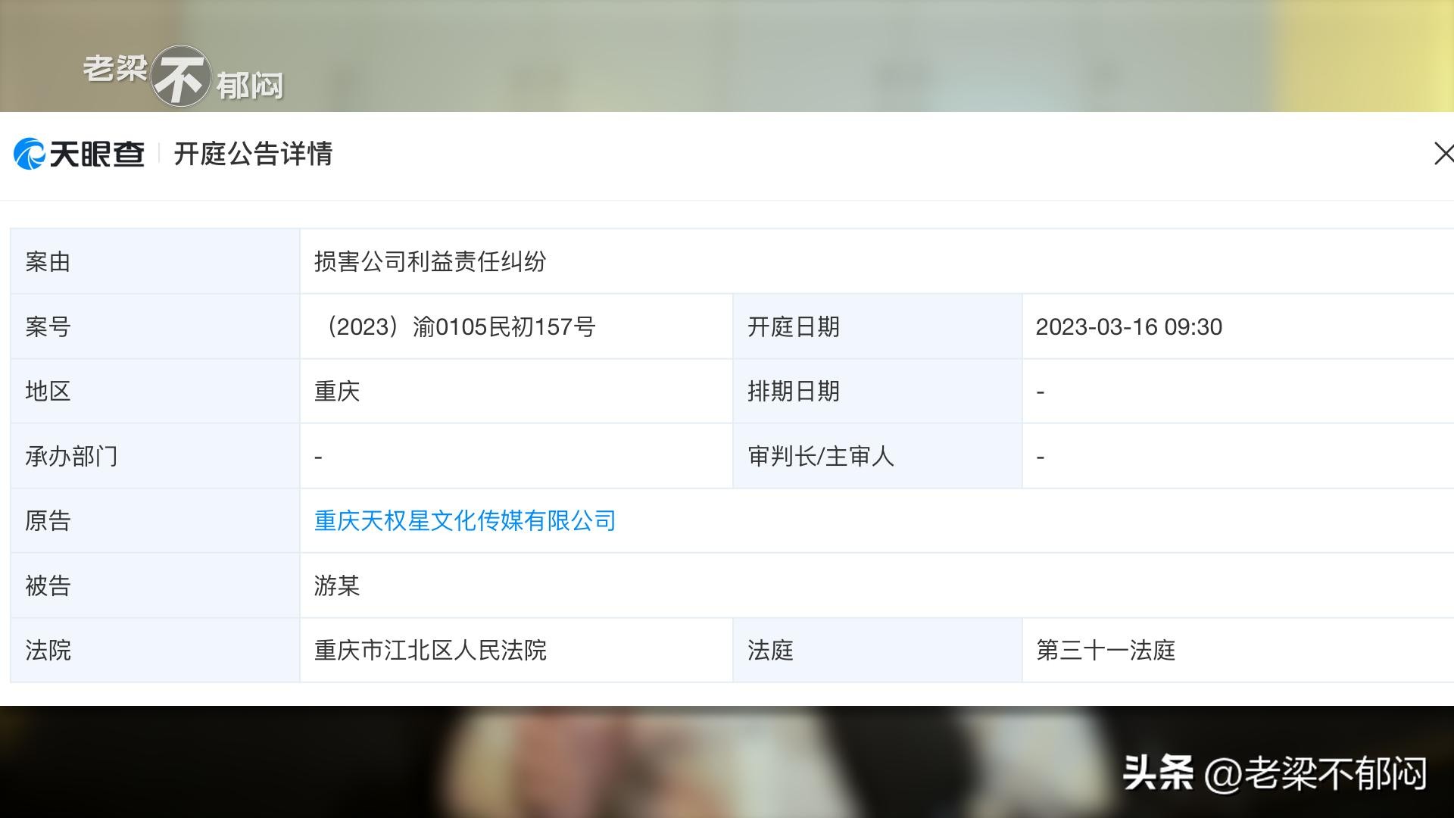Click the 天眼查 logo icon
Screen dimensions: 1454x818
click(30, 154)
